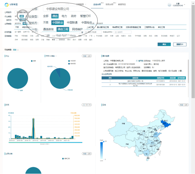The width and height of the screenshot is (195, 174).
Task: Open the 企业资质资格 link
Action: tap(106, 74)
